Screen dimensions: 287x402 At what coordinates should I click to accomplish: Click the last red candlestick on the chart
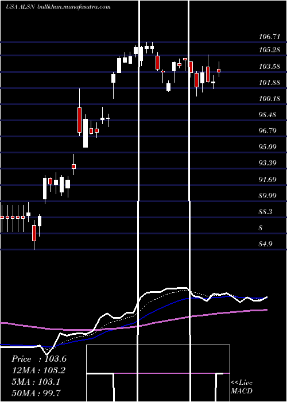(x=219, y=71)
